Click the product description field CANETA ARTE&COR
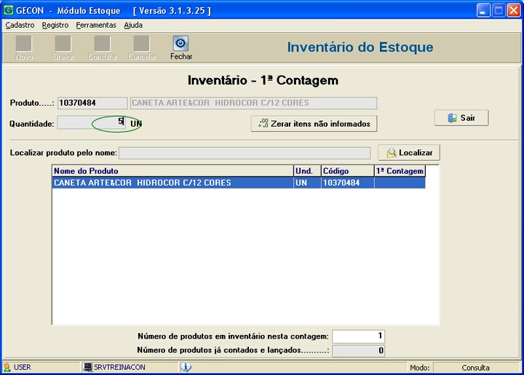524x375 pixels. [254, 103]
